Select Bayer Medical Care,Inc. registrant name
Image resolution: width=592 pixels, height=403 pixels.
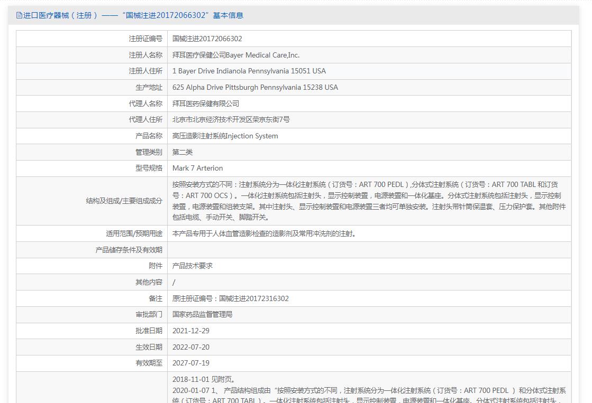236,55
